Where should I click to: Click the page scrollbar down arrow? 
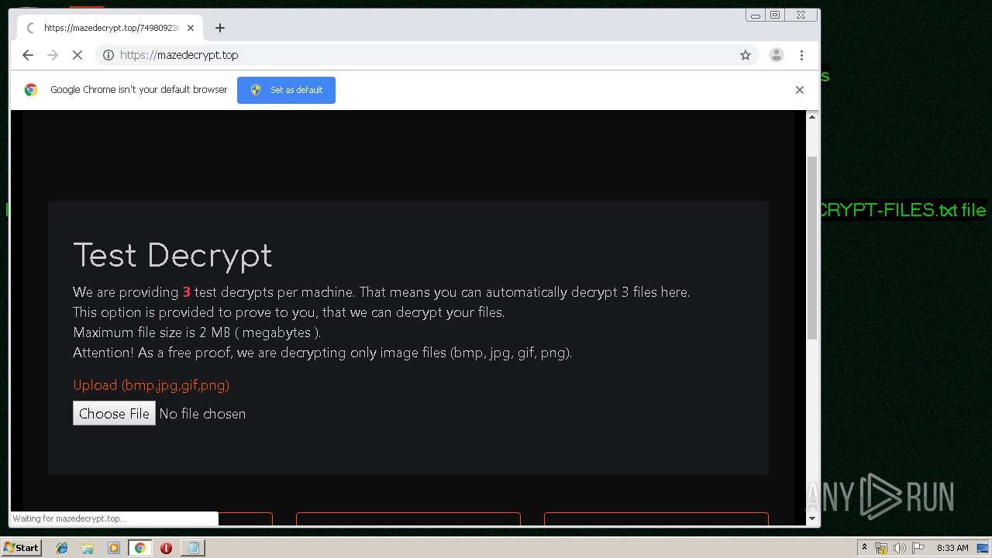(812, 518)
